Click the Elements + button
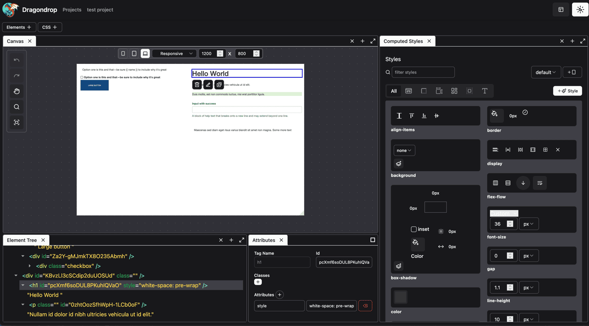The width and height of the screenshot is (589, 326). coord(19,27)
